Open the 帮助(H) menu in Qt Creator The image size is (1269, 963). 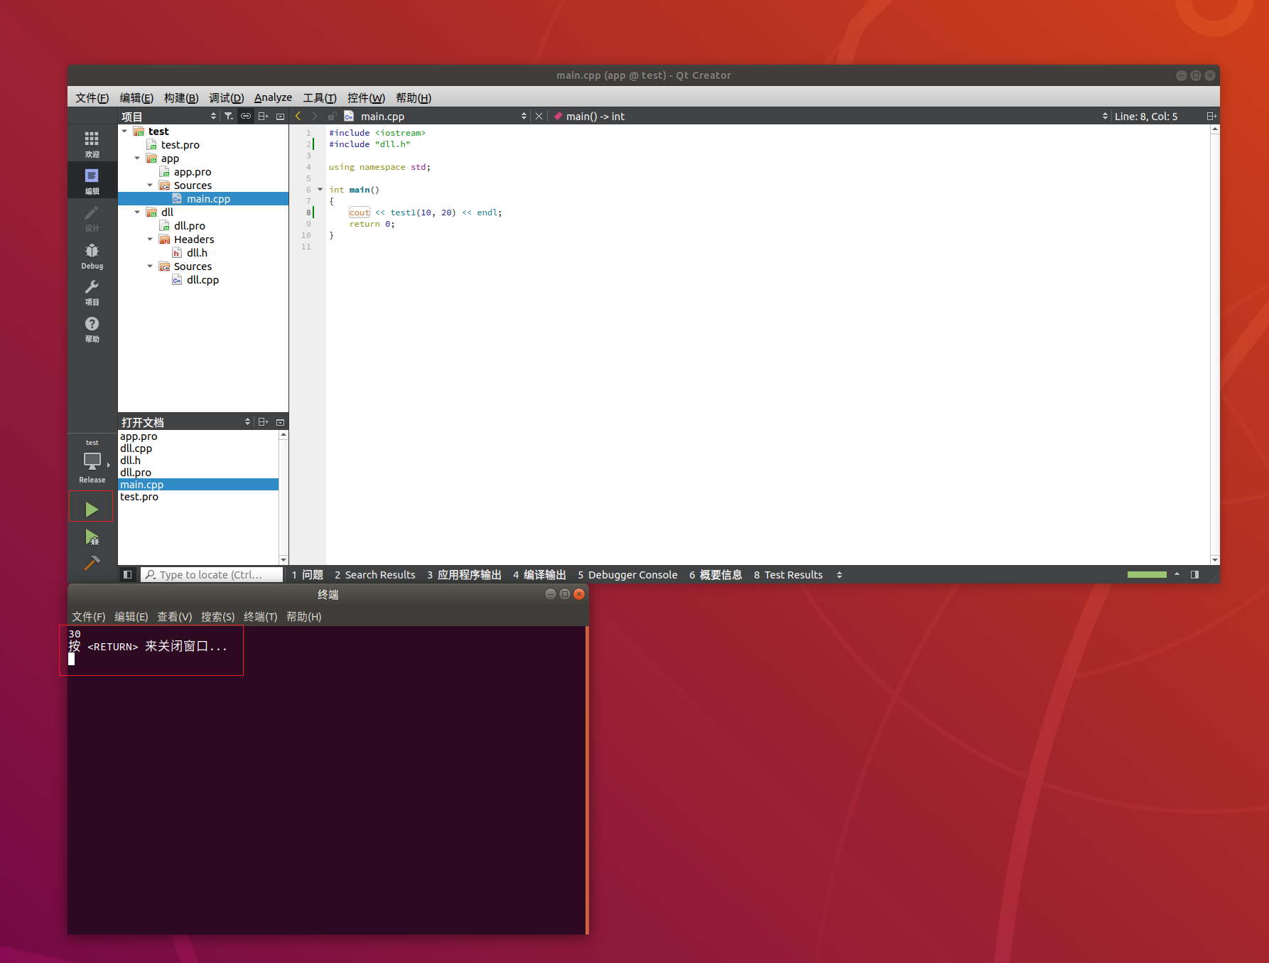pyautogui.click(x=414, y=97)
